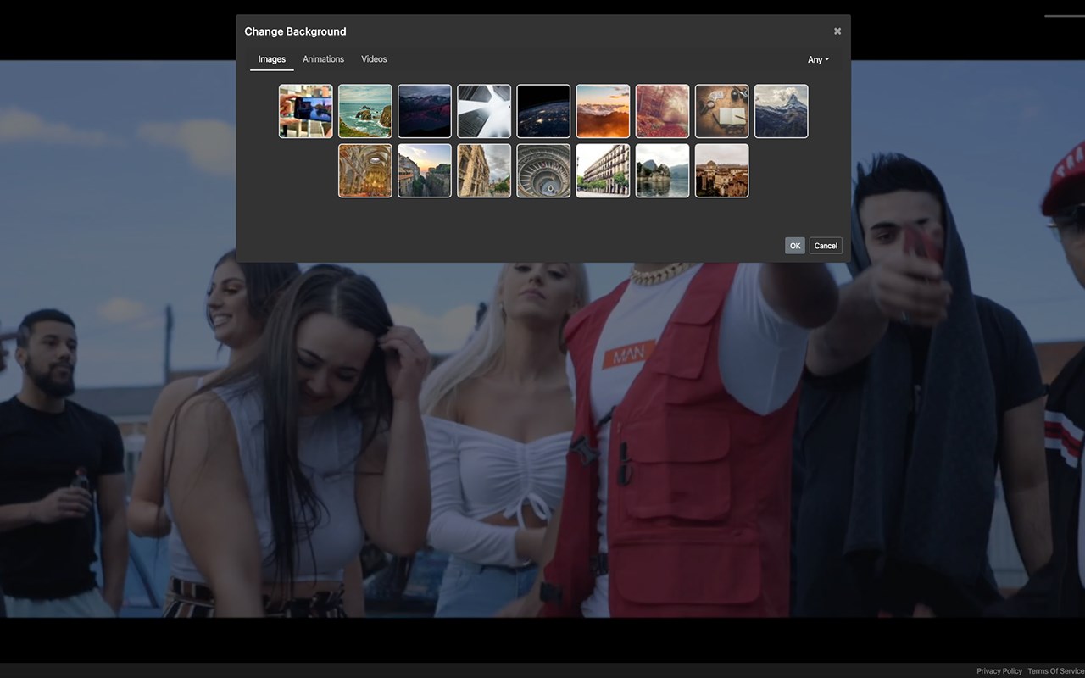1085x678 pixels.
Task: Choose the lake with island reflection image
Action: point(662,170)
